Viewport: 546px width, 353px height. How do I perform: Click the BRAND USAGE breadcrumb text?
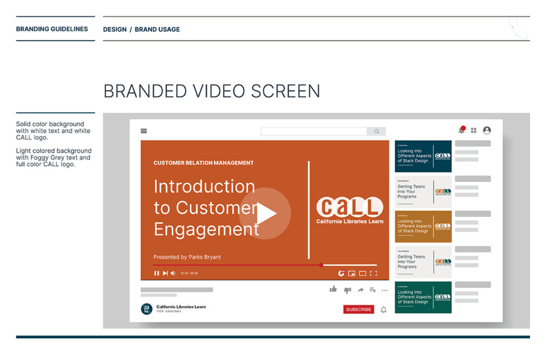click(x=157, y=29)
